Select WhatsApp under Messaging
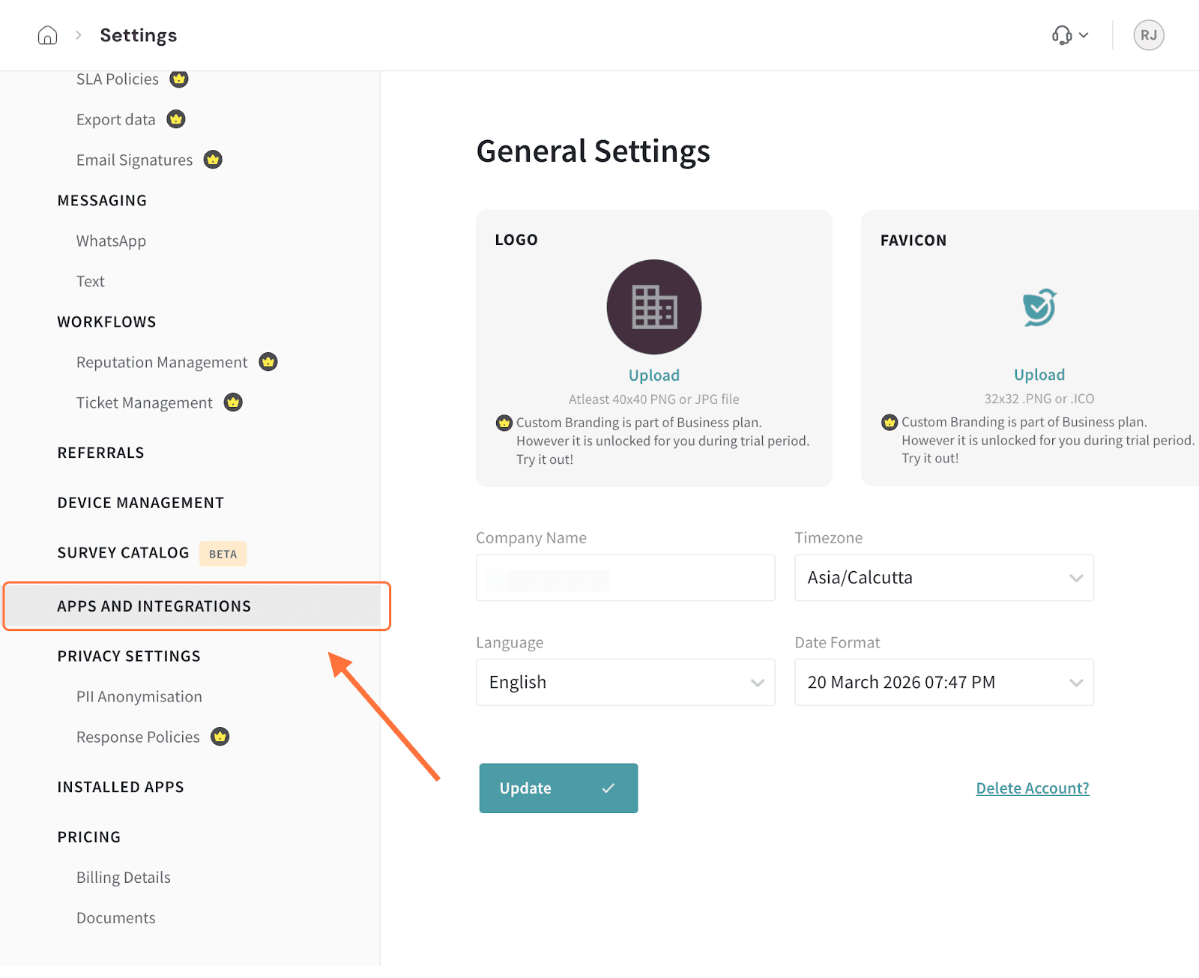Image resolution: width=1199 pixels, height=978 pixels. (x=111, y=241)
